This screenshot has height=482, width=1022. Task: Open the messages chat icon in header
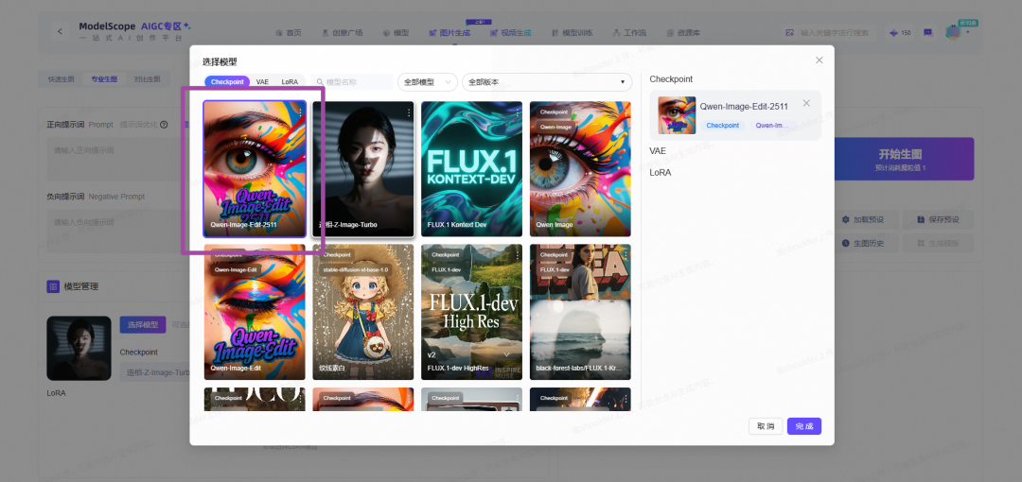pyautogui.click(x=927, y=32)
